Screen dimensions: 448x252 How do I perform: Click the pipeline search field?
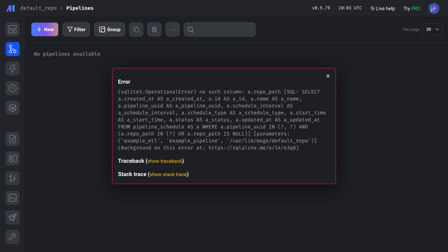[x=219, y=29]
